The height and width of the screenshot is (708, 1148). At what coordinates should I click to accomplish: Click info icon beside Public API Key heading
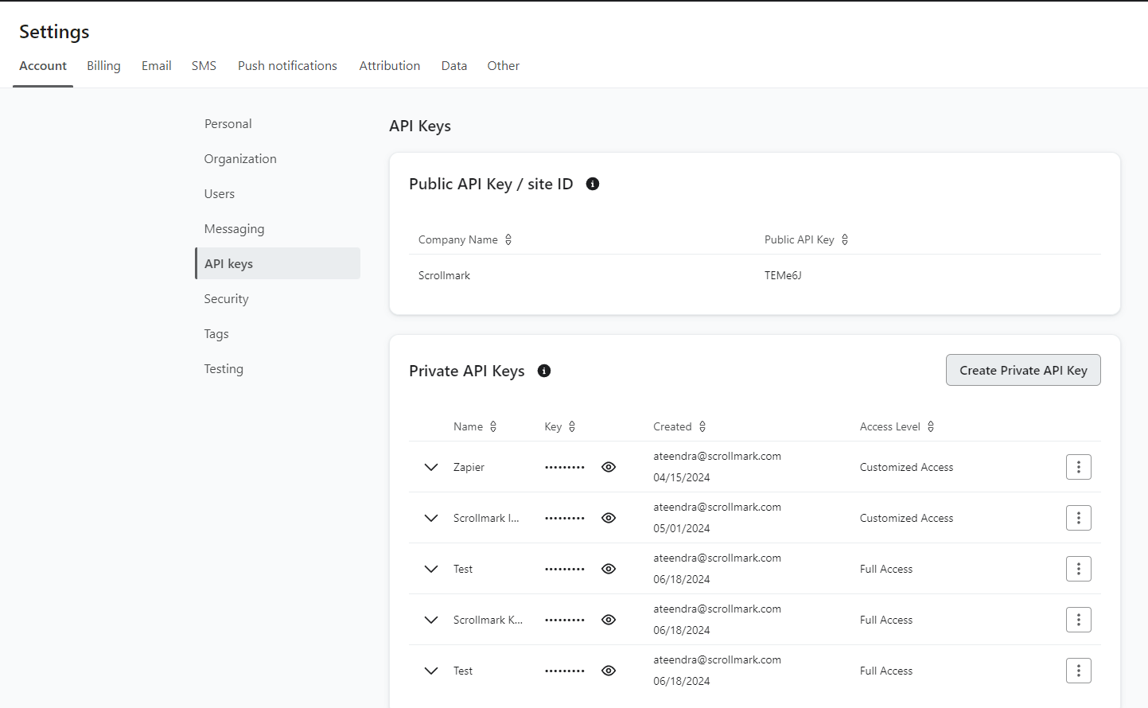593,184
